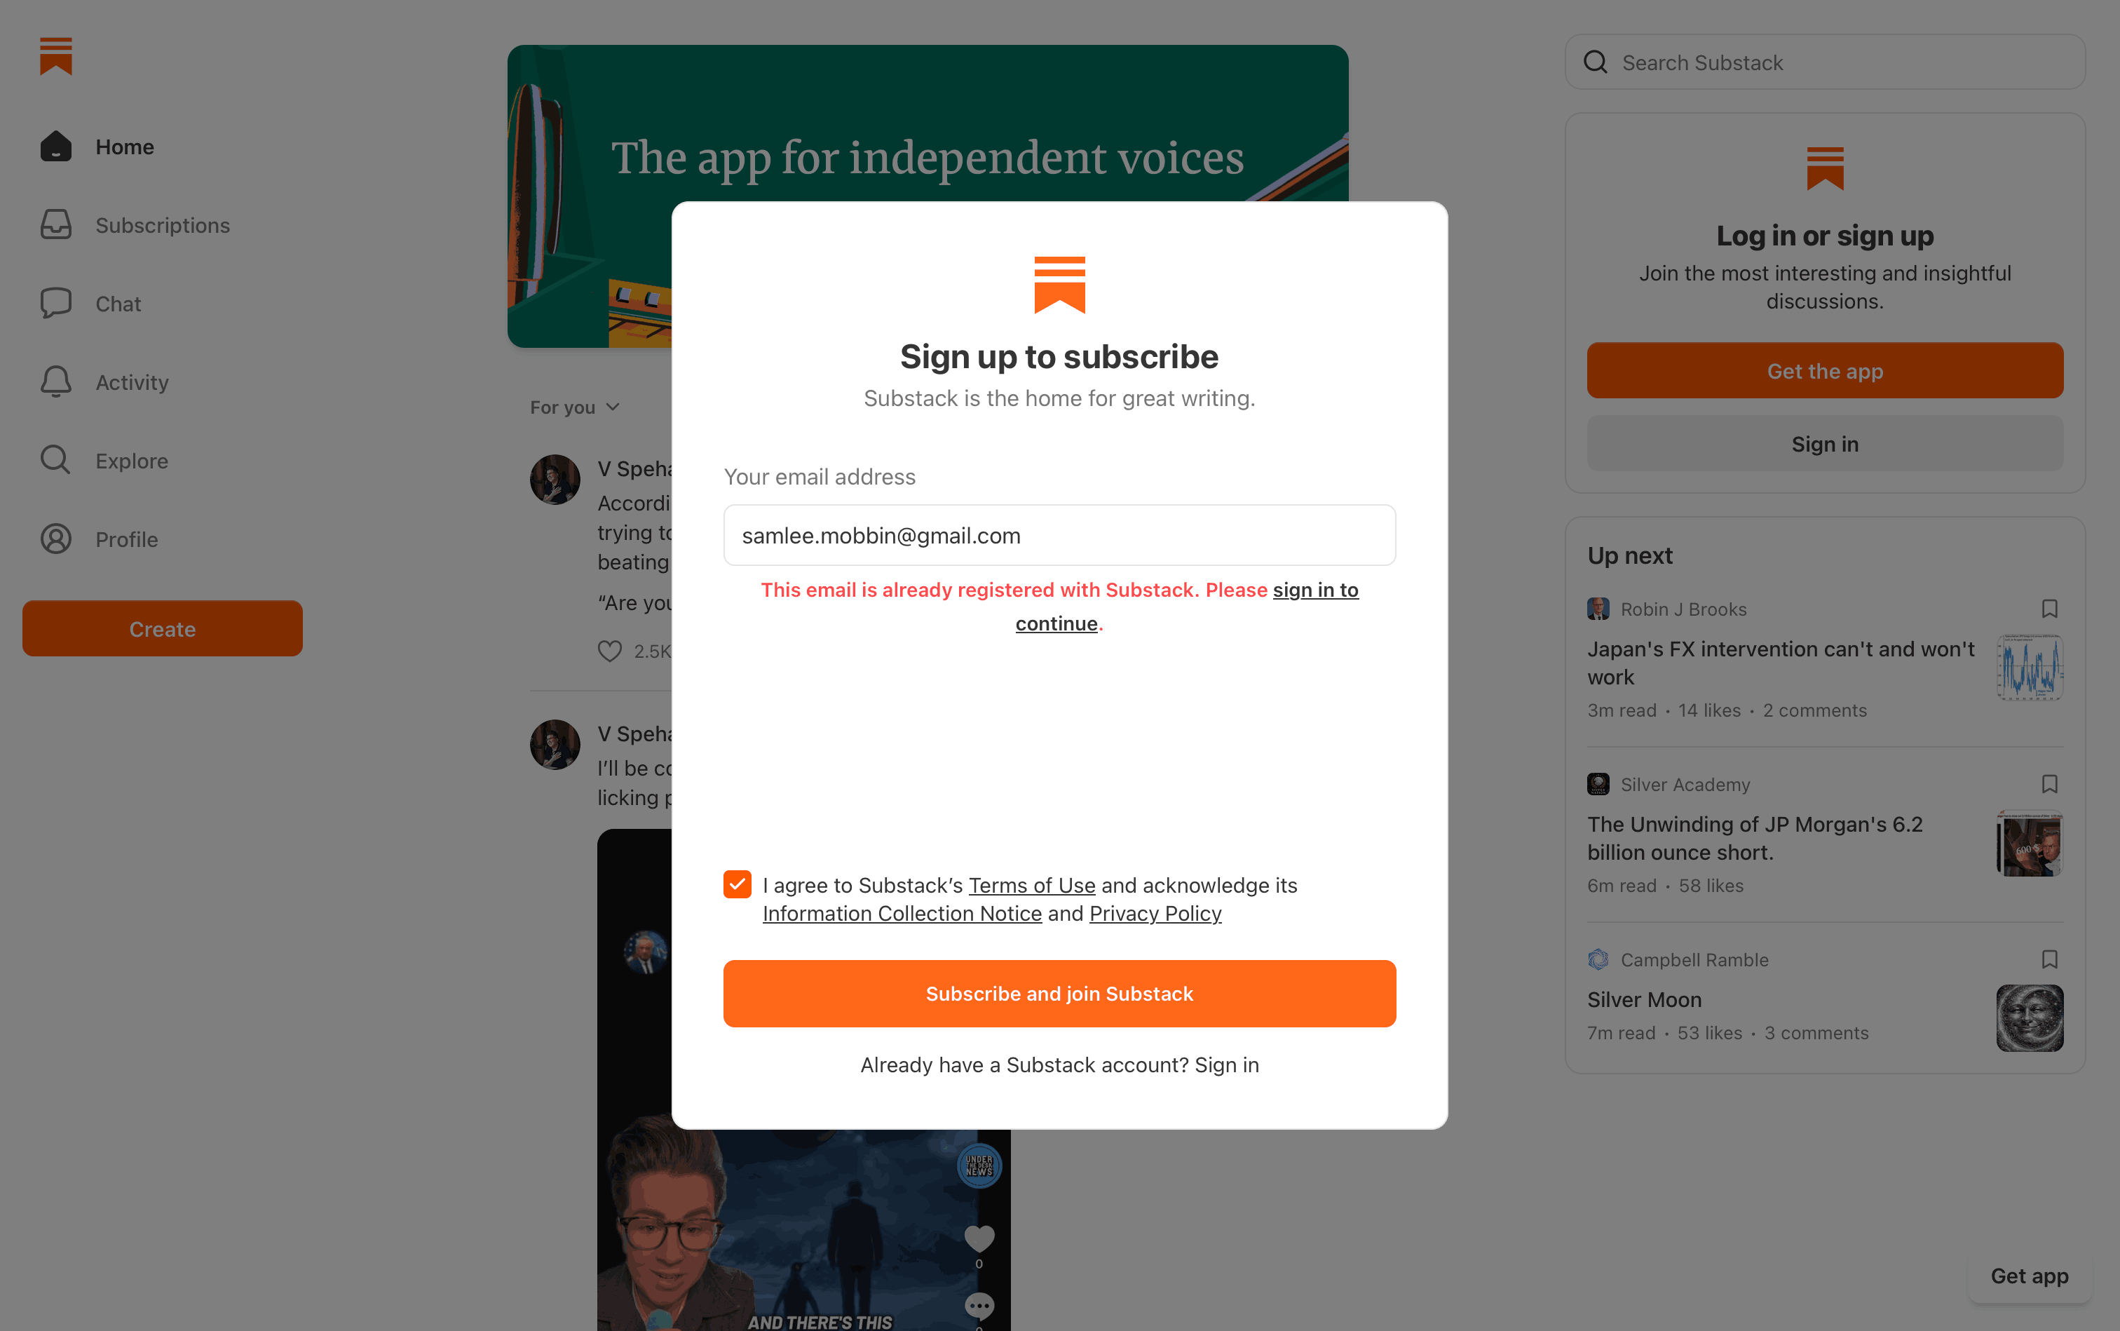This screenshot has height=1331, width=2120.
Task: Uncheck the Terms of Use agreement checkbox
Action: tap(738, 884)
